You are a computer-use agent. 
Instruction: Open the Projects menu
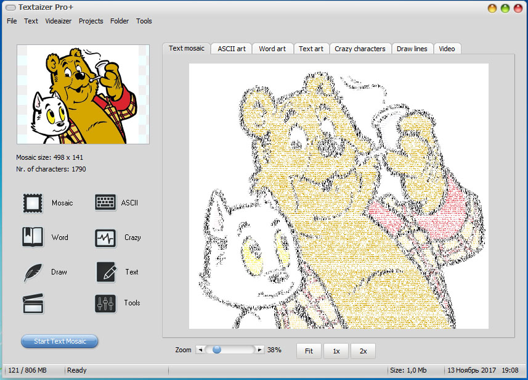pos(91,21)
